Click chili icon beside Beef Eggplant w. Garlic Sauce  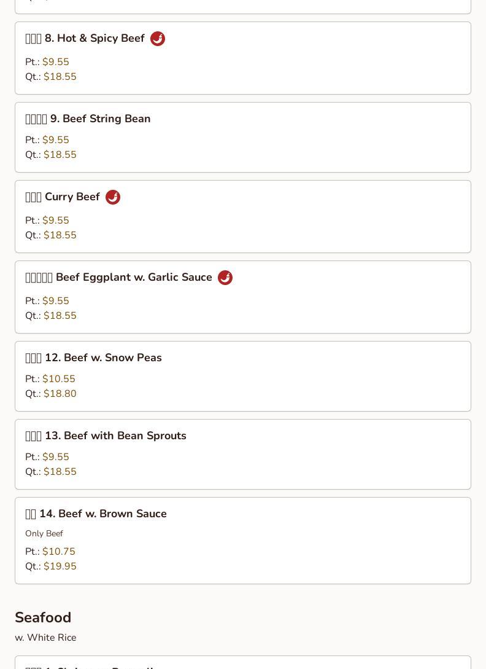tap(225, 277)
